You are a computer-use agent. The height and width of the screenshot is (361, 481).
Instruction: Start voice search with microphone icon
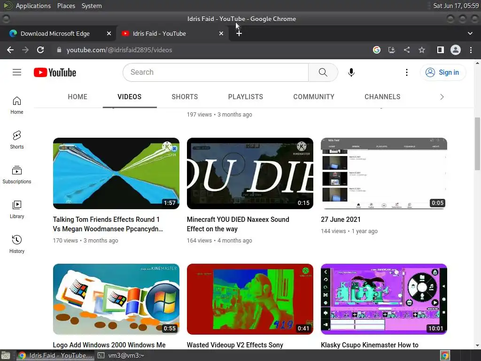click(x=351, y=72)
